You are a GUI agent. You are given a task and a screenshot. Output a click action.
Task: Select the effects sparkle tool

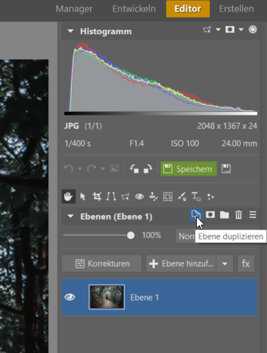[210, 197]
